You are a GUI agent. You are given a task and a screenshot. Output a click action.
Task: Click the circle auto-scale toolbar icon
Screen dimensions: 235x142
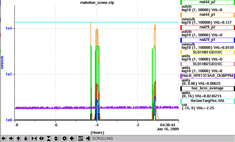(64, 138)
